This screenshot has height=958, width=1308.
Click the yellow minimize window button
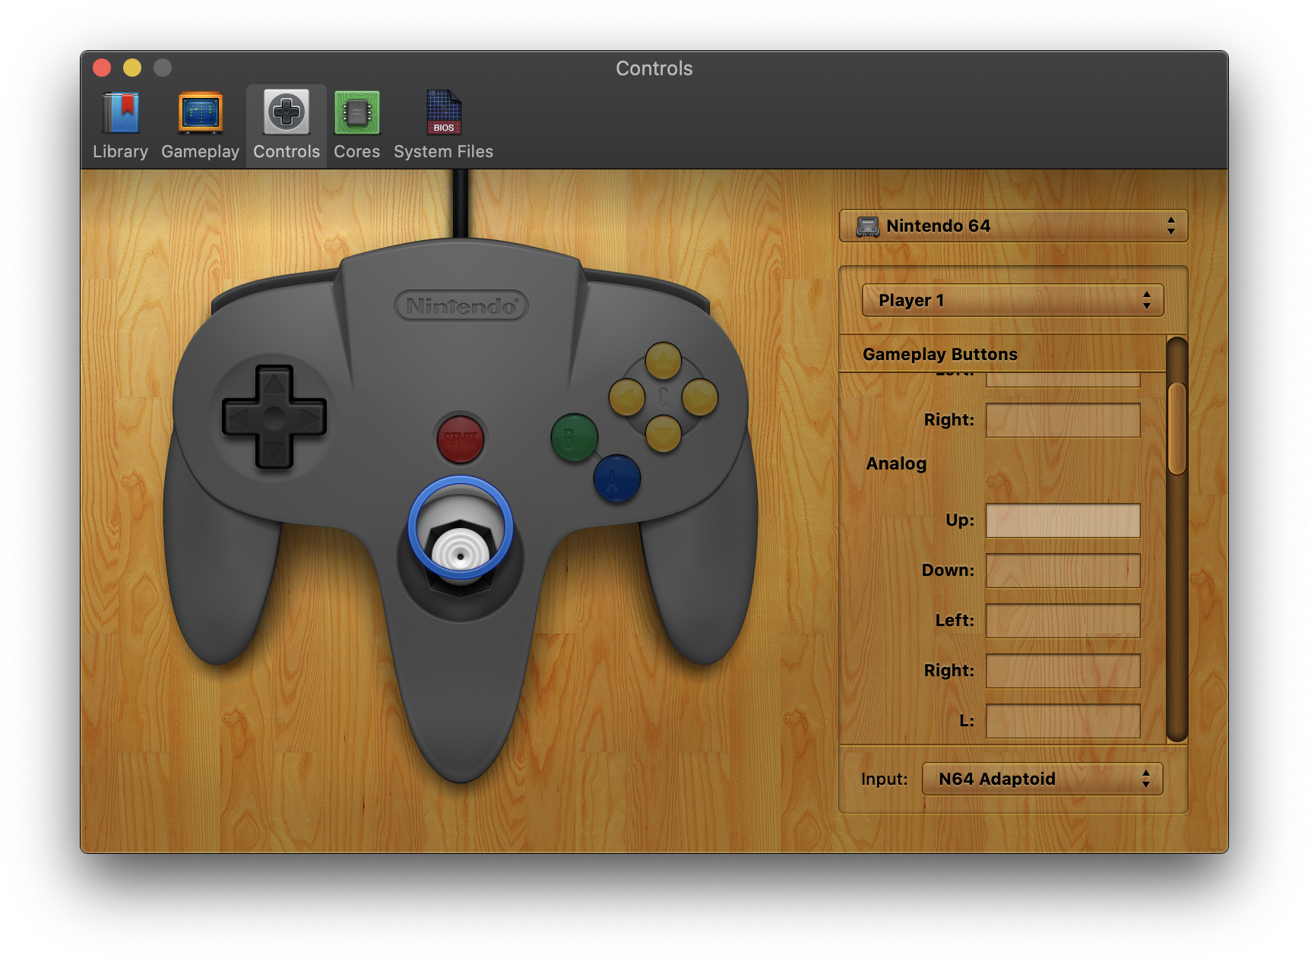pos(132,68)
